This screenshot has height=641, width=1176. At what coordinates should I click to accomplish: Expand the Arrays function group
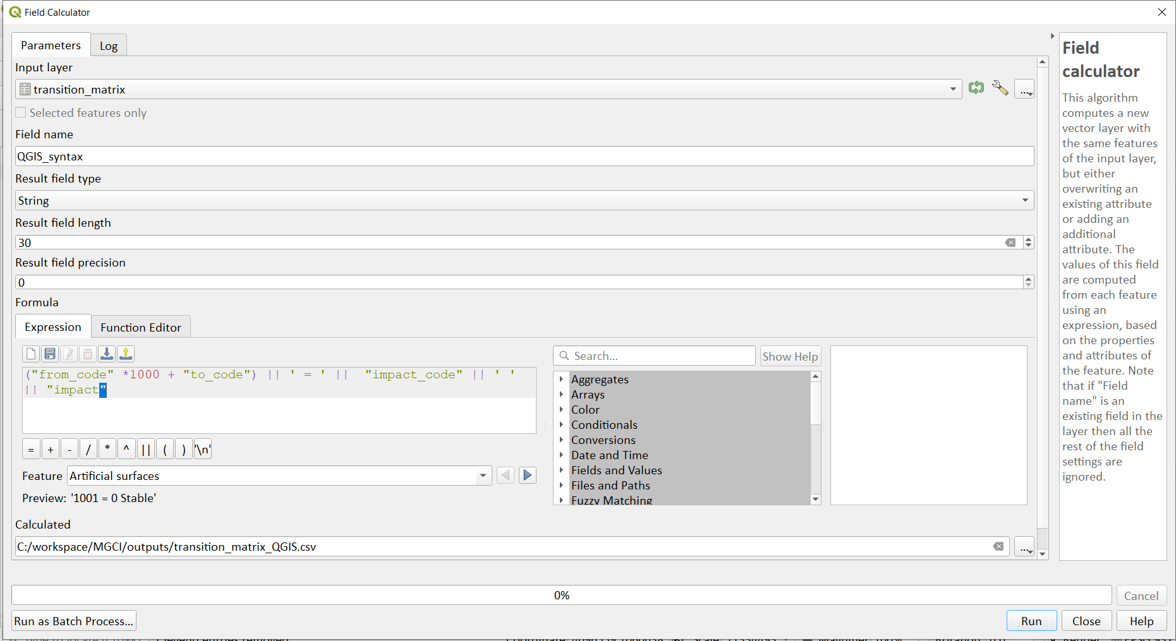[561, 394]
